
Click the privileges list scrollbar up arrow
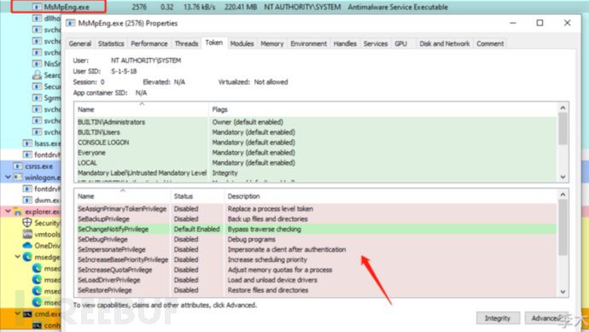[x=563, y=195]
